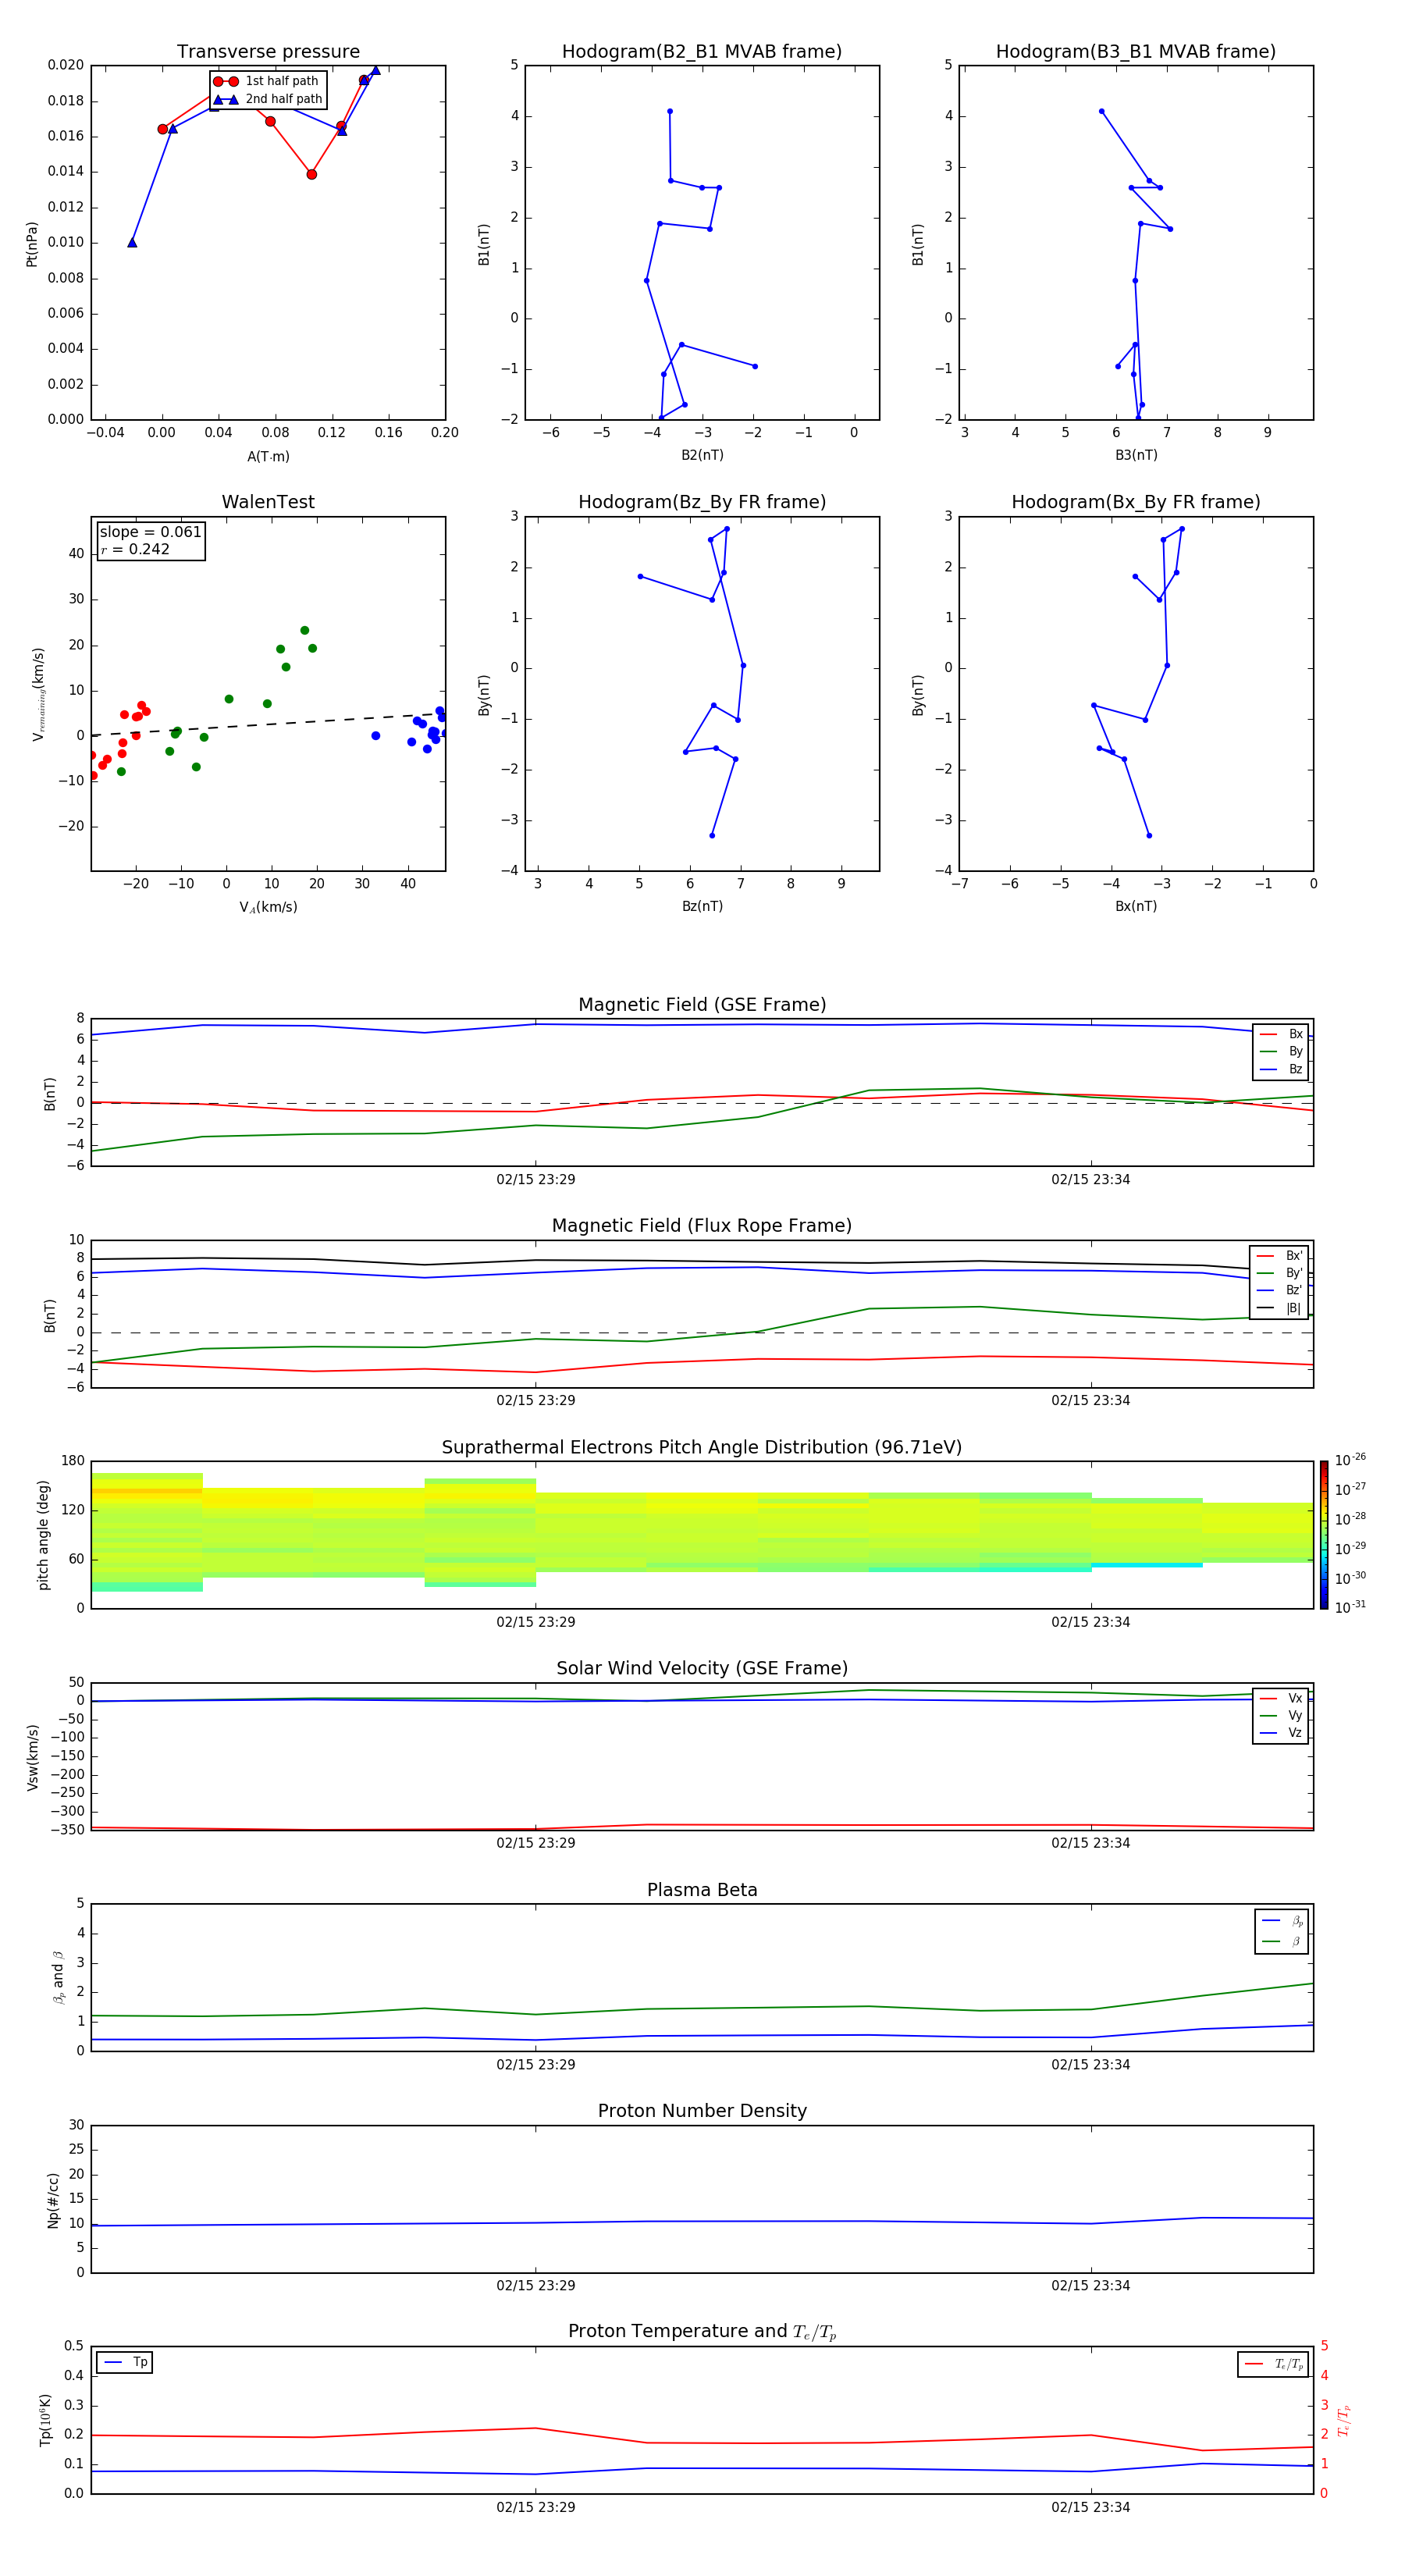Select '02/15 23:29' under the GSE magnetic field plot
The height and width of the screenshot is (2576, 1405).
point(536,1180)
